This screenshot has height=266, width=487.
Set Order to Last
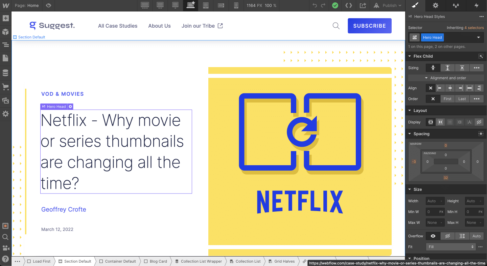coord(462,99)
